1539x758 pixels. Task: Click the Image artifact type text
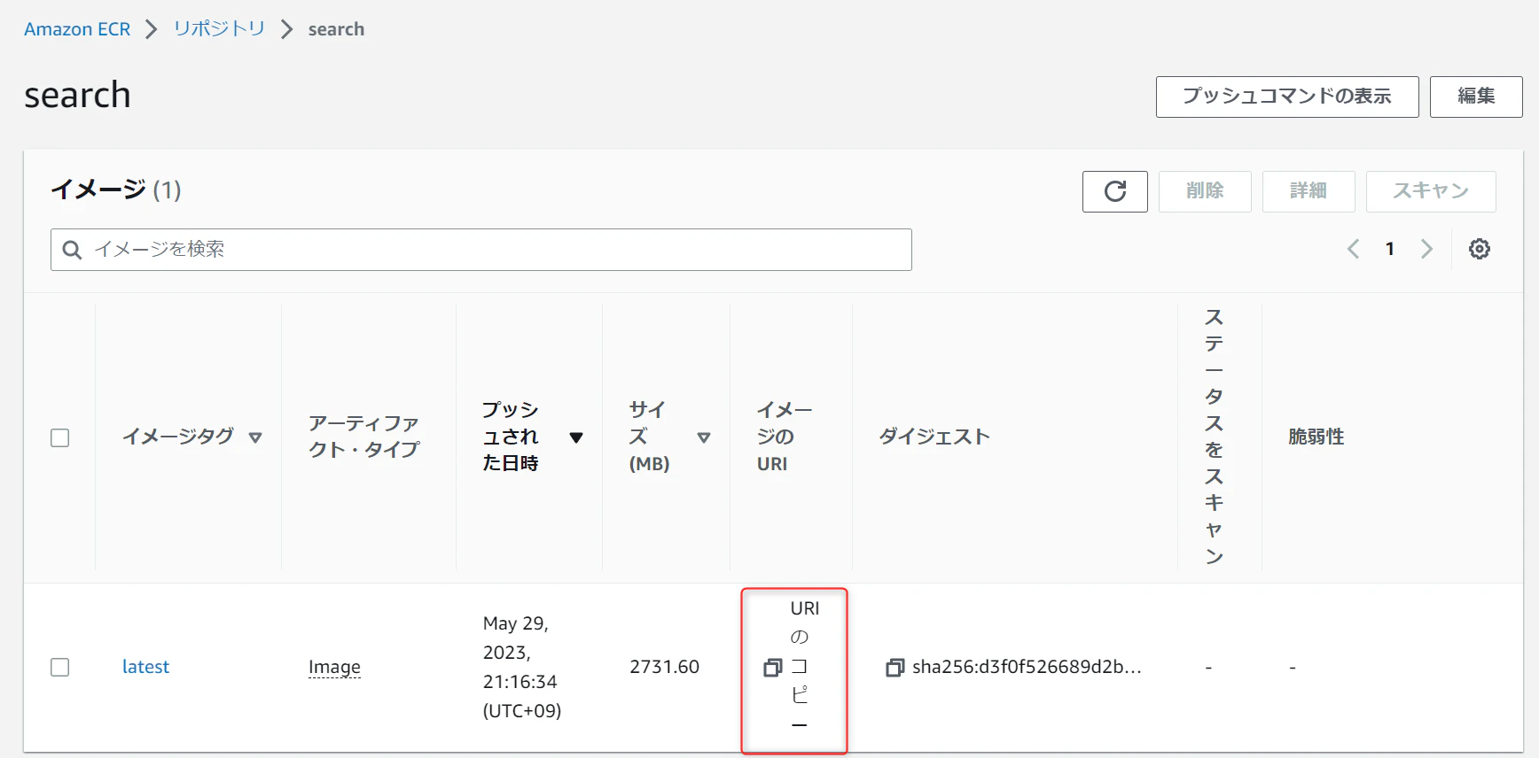[x=334, y=667]
